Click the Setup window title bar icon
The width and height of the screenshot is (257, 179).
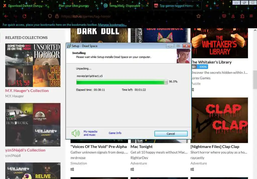pyautogui.click(x=69, y=46)
